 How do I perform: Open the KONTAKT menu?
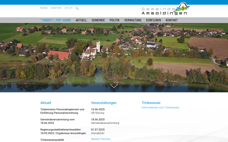pos(172,20)
